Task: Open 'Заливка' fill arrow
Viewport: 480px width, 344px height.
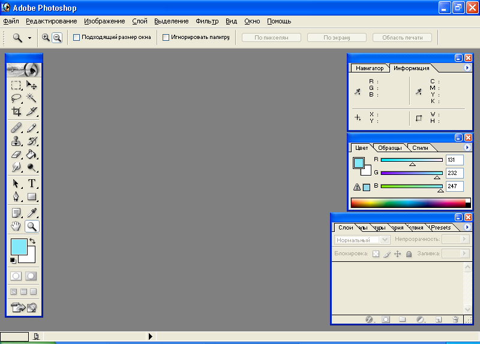Action: click(x=464, y=253)
